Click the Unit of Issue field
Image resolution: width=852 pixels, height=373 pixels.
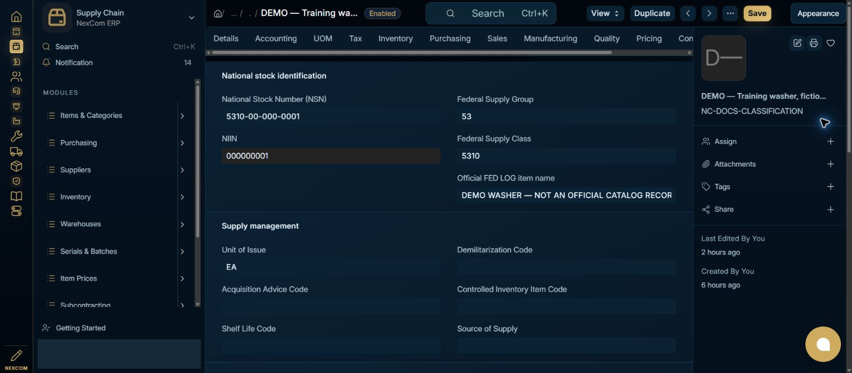[331, 267]
